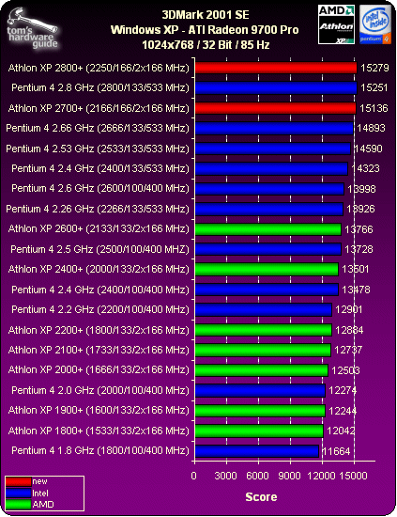Click the 15000 axis tick label
Screen dimensions: 397x517
coord(354,476)
